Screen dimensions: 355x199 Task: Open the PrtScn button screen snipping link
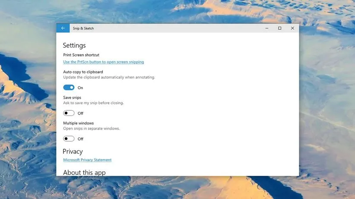pos(103,62)
